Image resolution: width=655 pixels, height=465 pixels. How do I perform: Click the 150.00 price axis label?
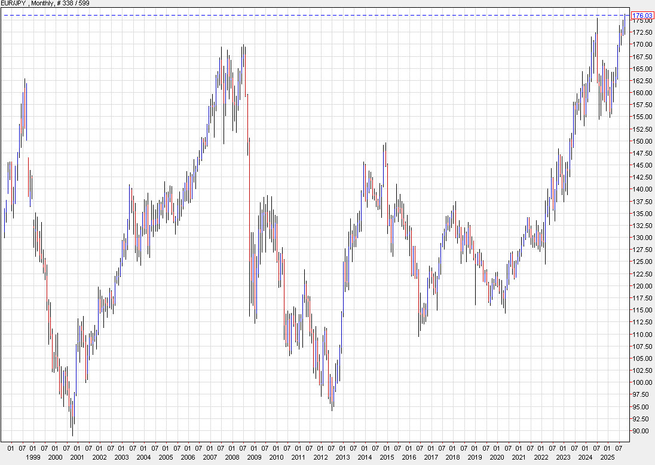pos(641,141)
